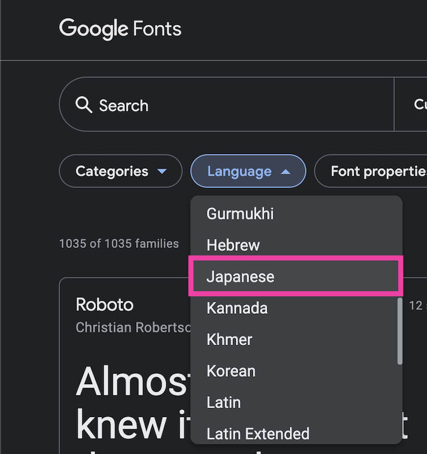Open the Categories dropdown
The width and height of the screenshot is (427, 454).
121,171
